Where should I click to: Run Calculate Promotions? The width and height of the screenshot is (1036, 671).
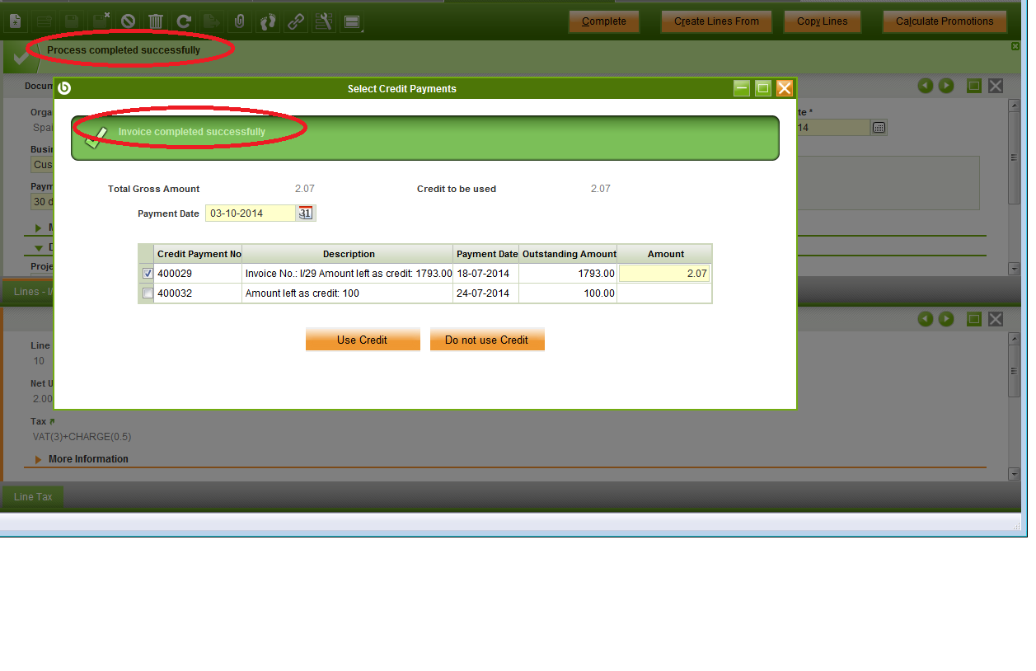pos(945,21)
